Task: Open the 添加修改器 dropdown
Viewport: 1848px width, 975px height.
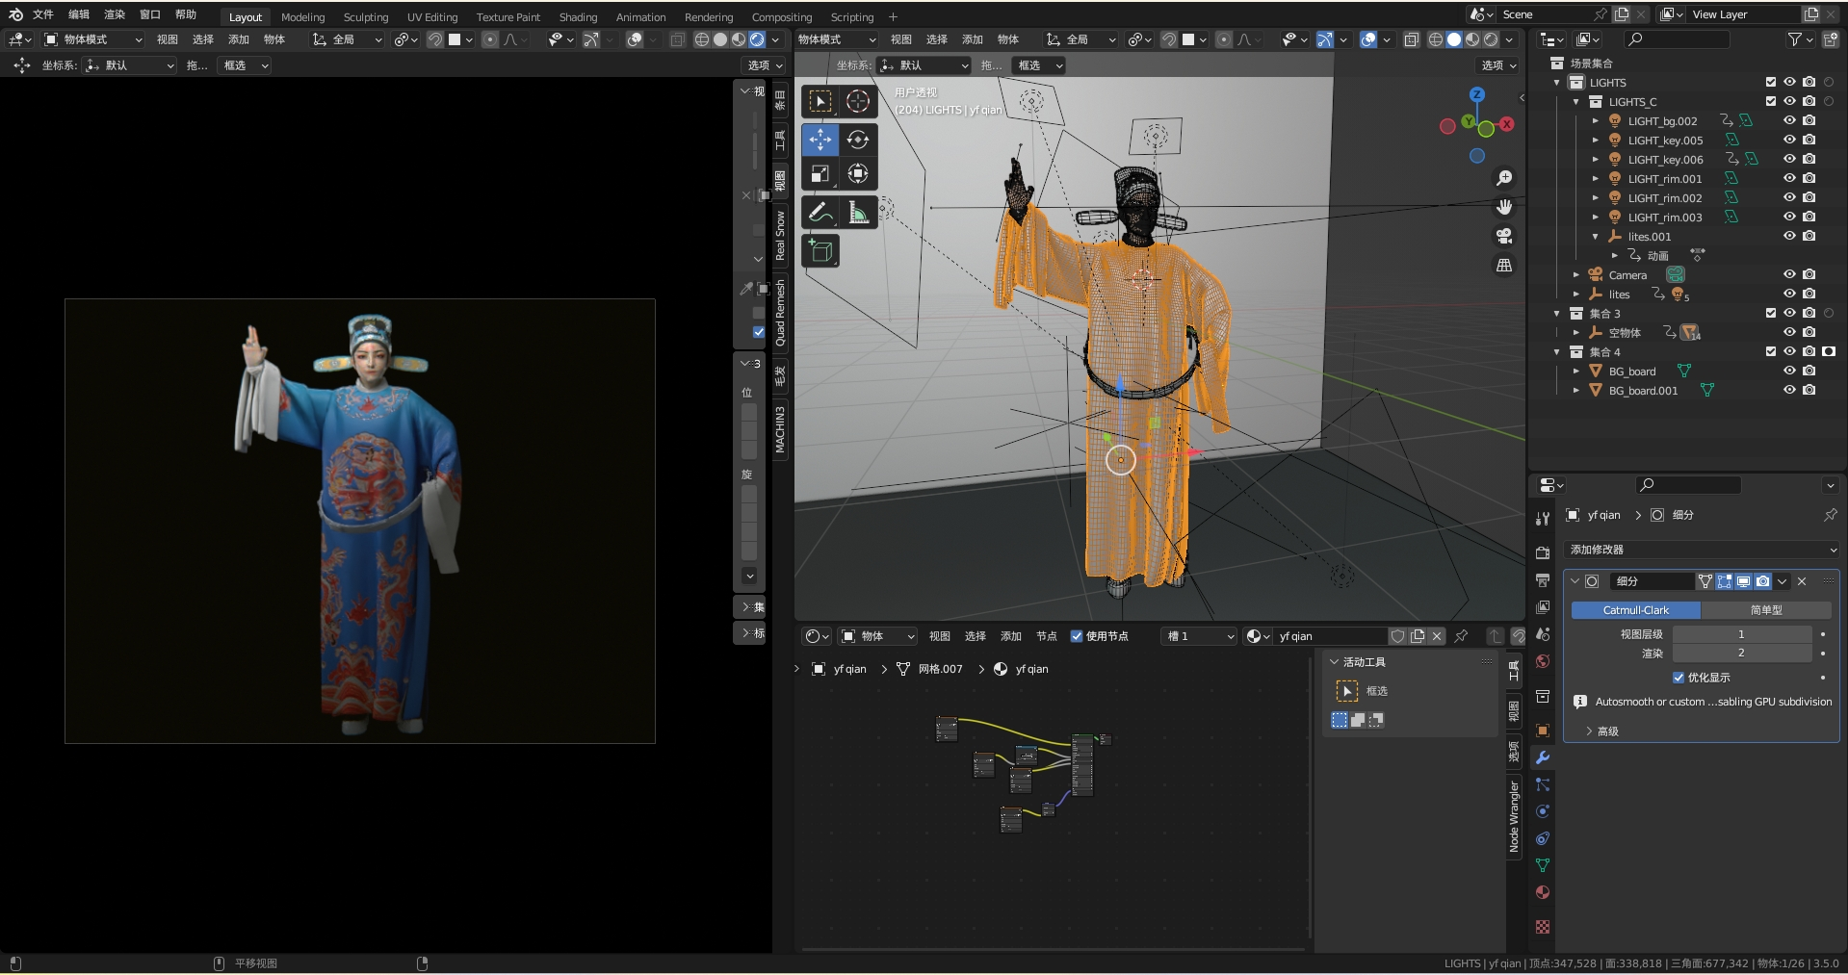Action: (1703, 550)
